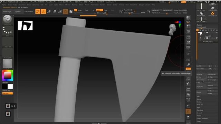Collapse the Subtool panel header
221x124 pixels.
click(x=200, y=25)
